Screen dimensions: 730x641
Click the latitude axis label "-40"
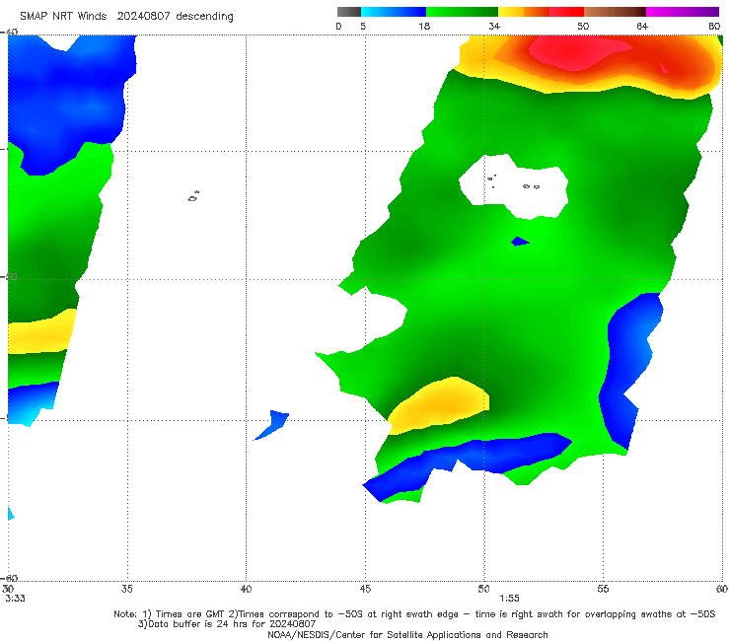[10, 33]
